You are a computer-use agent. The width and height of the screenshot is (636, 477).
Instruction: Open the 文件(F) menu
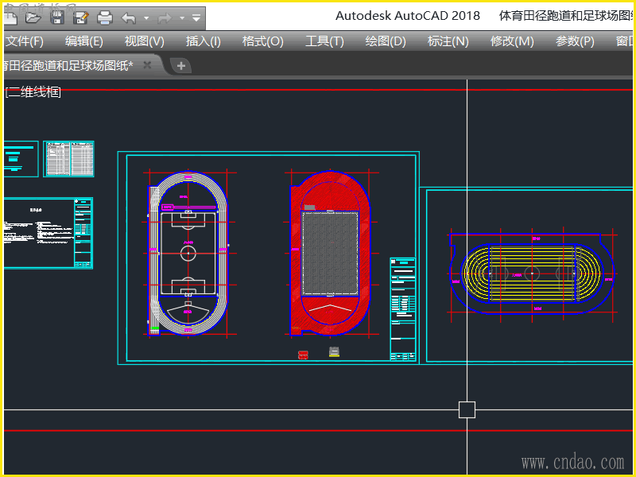25,41
